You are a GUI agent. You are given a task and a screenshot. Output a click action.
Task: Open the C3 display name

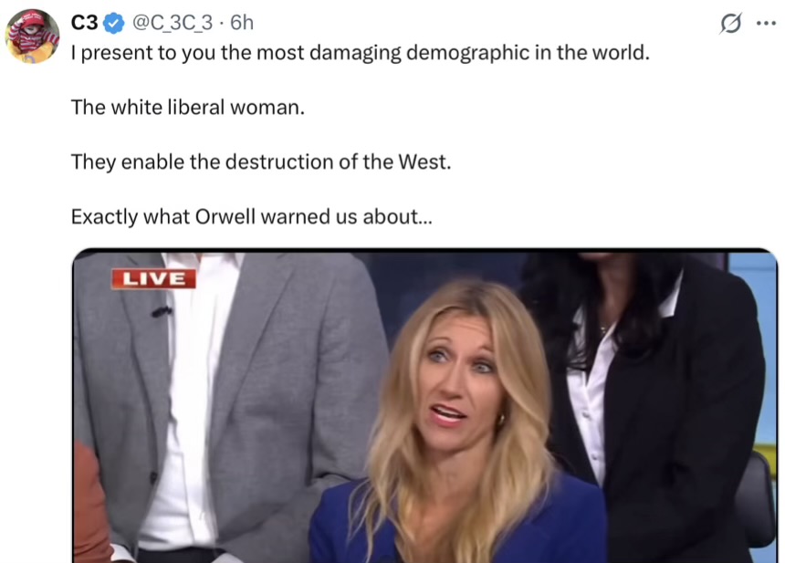84,23
